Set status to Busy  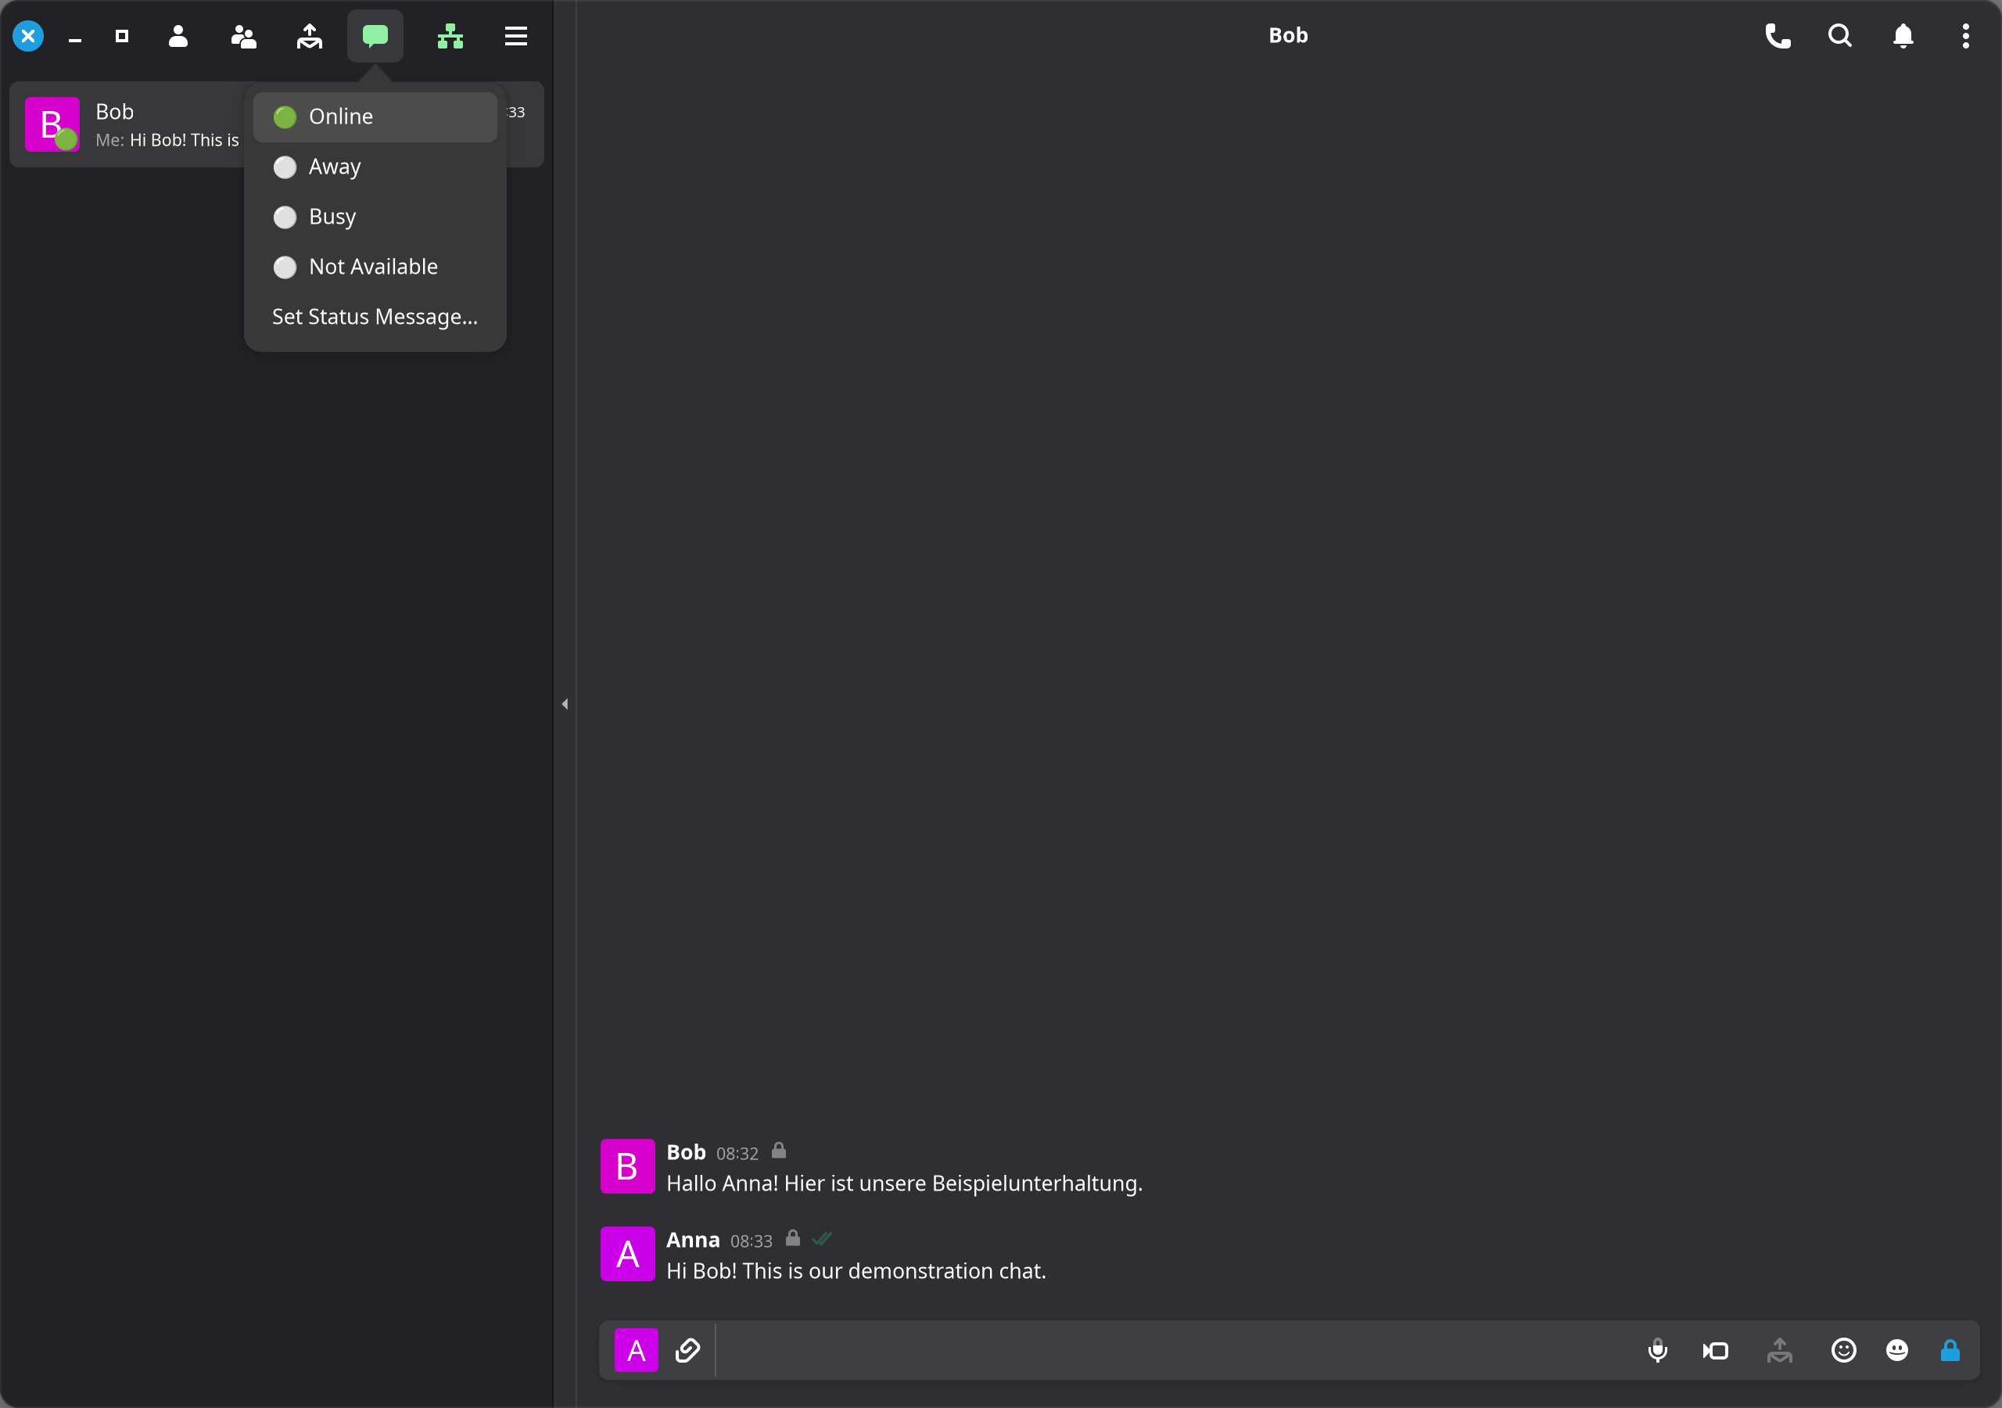tap(375, 217)
